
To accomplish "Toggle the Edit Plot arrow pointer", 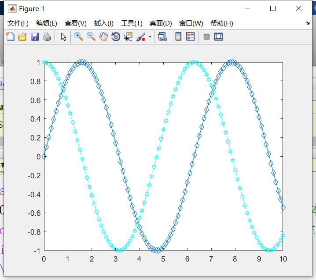I will pos(63,37).
